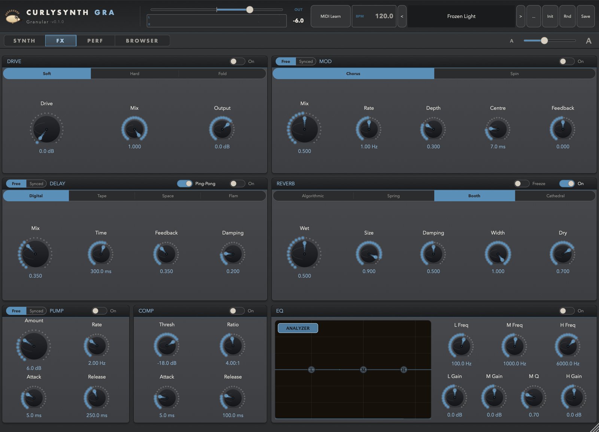Select Space delay type
This screenshot has width=599, height=432.
tap(168, 196)
